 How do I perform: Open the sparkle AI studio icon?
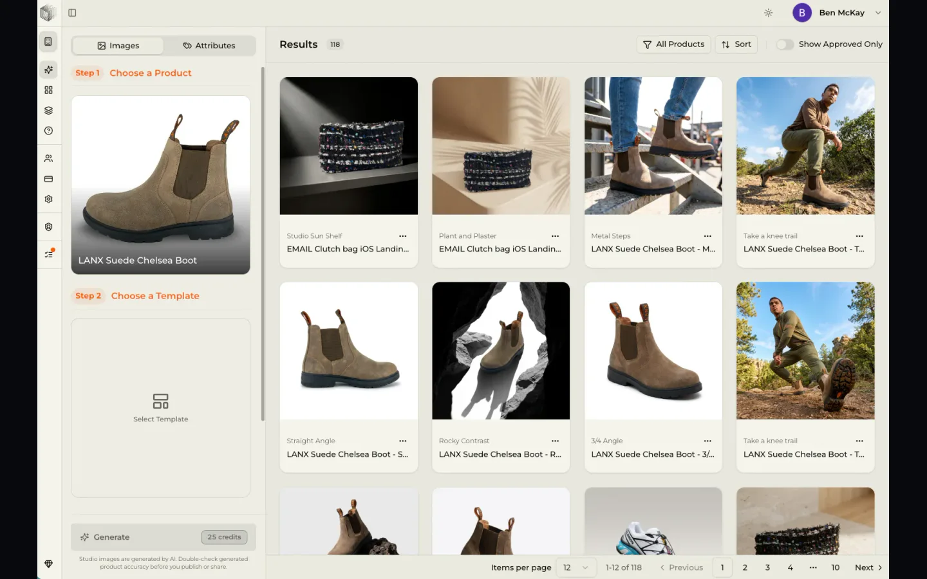[48, 69]
